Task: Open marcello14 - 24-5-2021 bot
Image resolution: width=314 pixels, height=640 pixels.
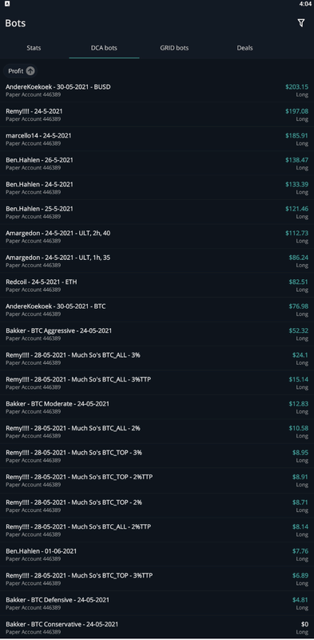Action: tap(157, 138)
